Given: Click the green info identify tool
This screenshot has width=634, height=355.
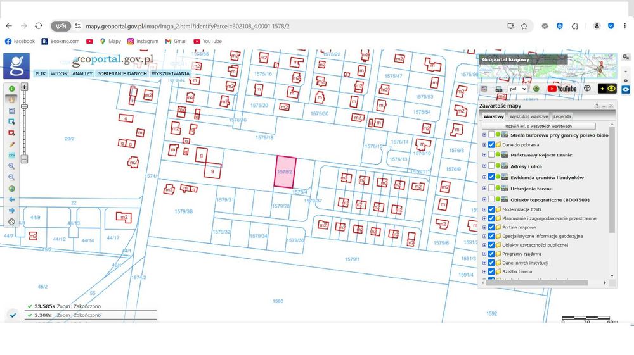Looking at the screenshot, I should pos(11,89).
